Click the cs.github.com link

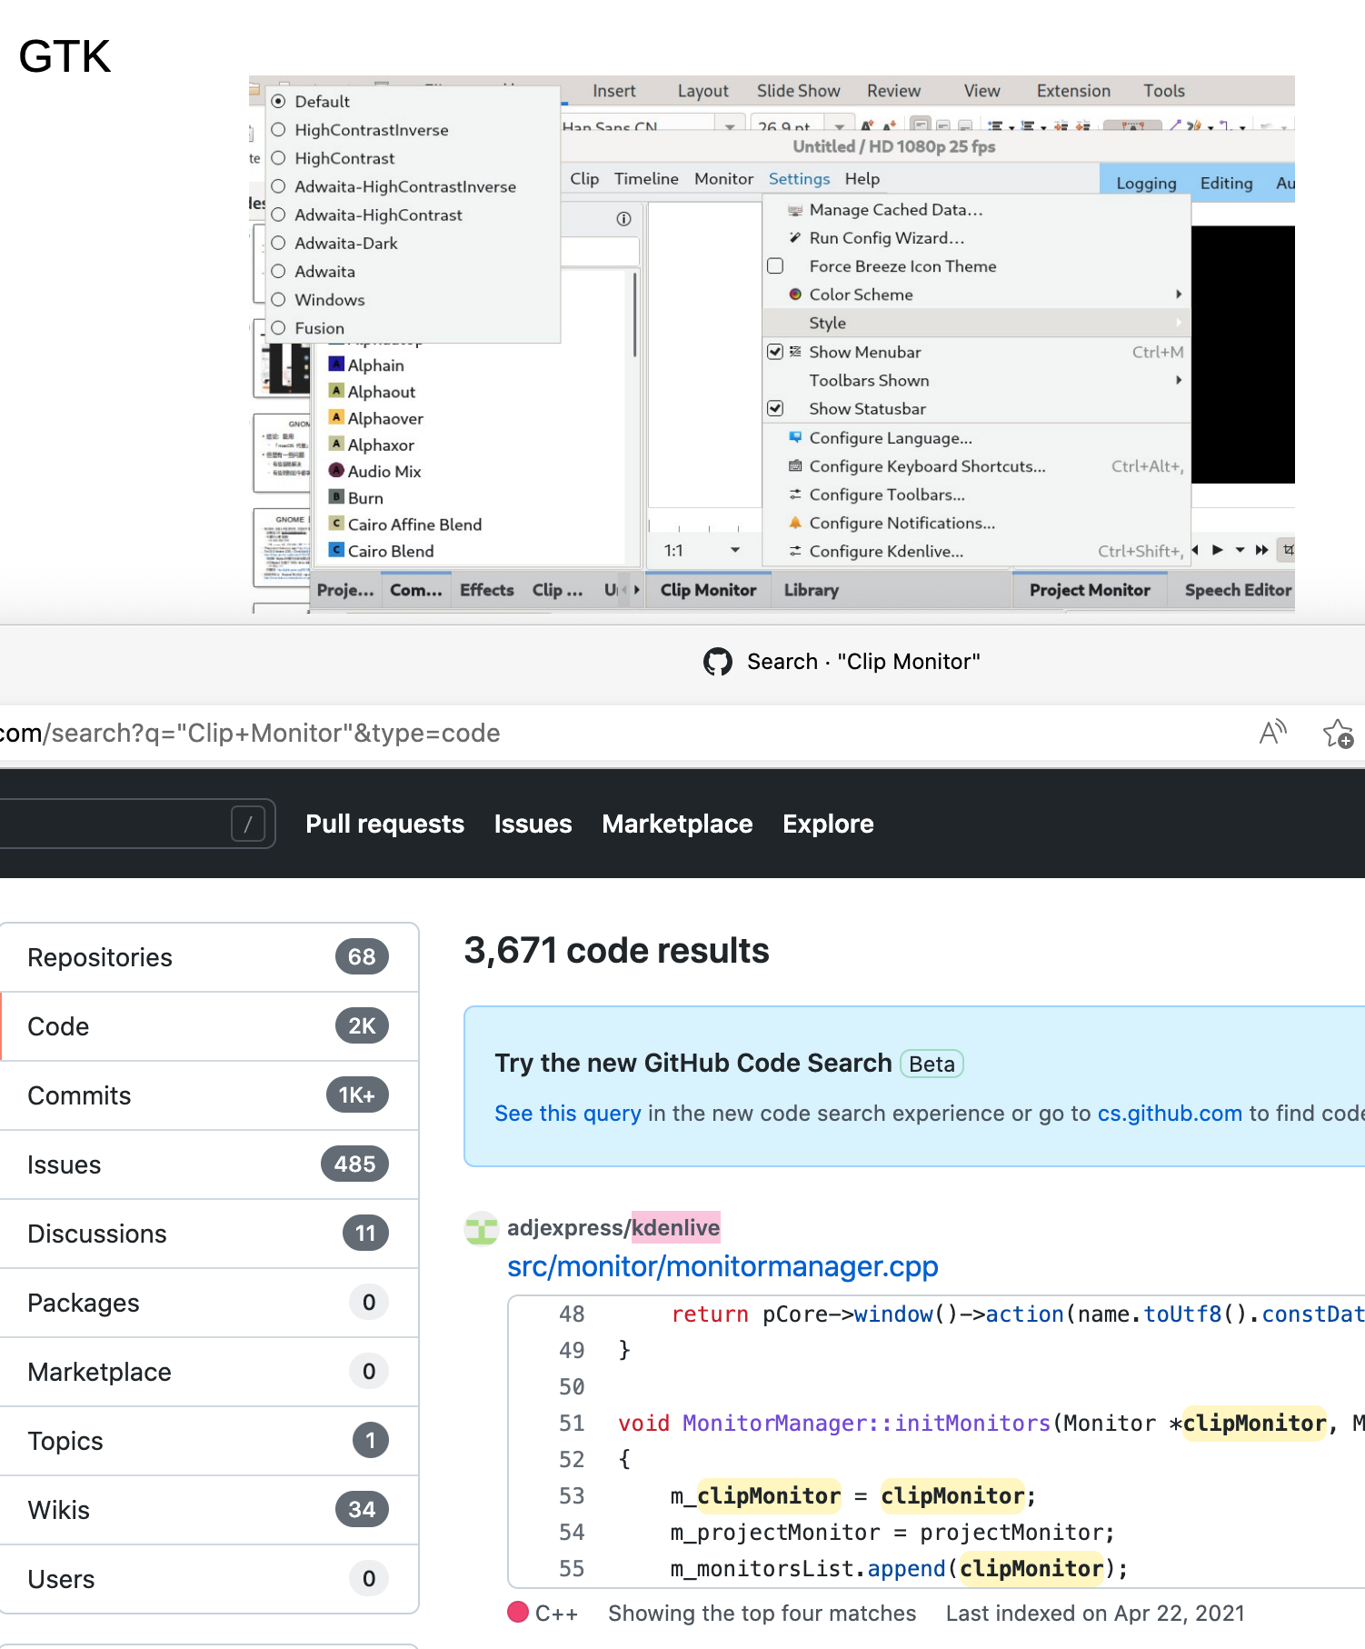click(1170, 1114)
